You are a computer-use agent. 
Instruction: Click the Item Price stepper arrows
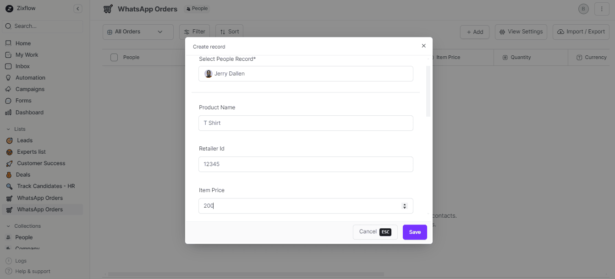(x=404, y=206)
